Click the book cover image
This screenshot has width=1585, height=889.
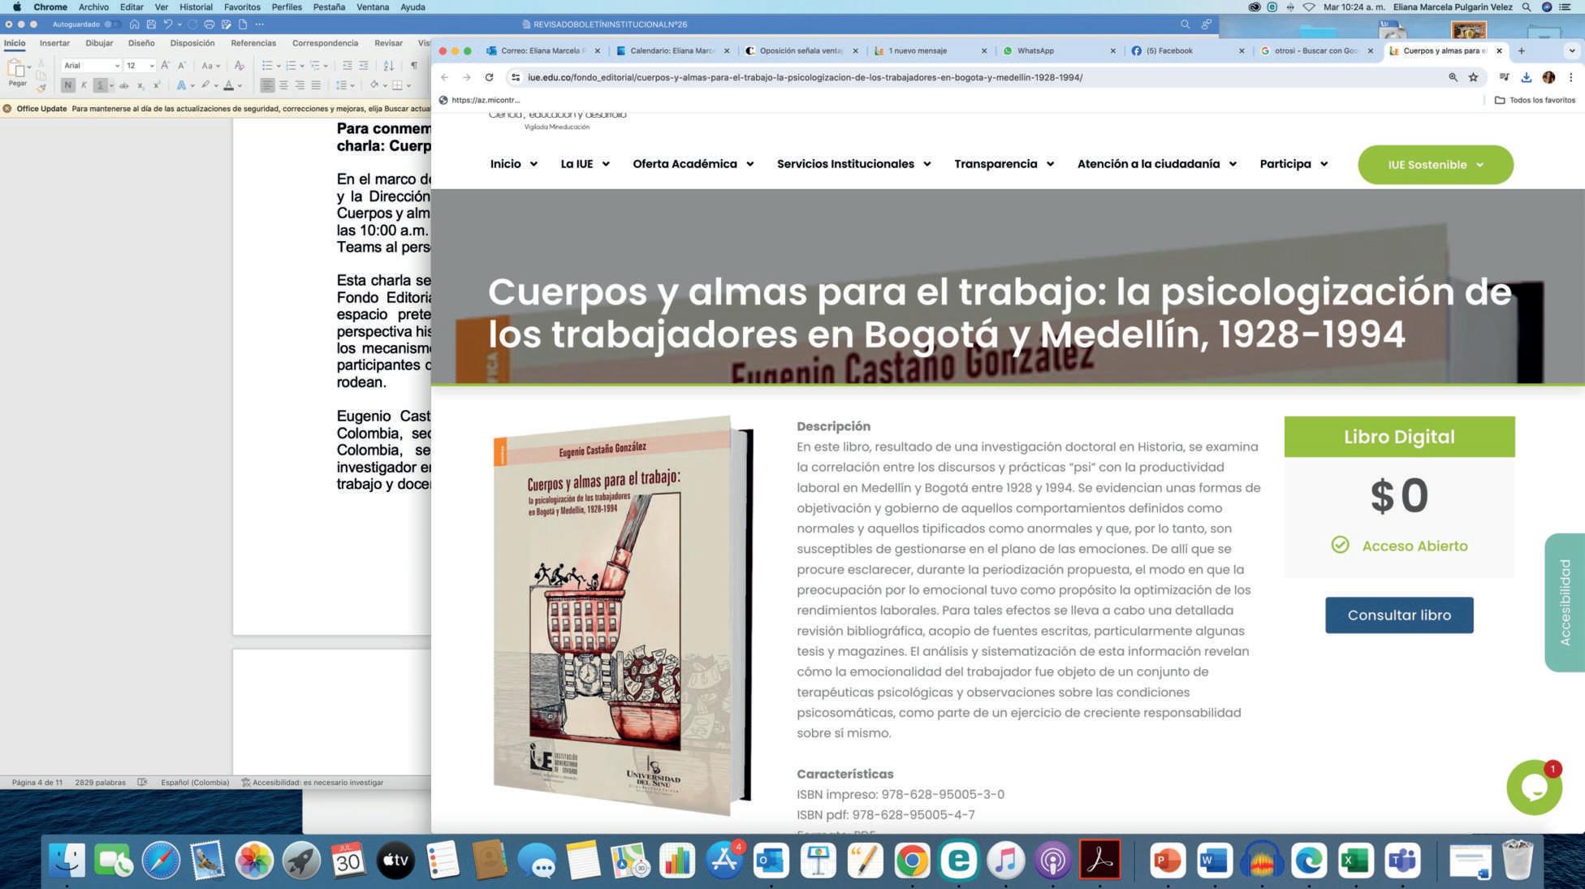[x=621, y=615]
